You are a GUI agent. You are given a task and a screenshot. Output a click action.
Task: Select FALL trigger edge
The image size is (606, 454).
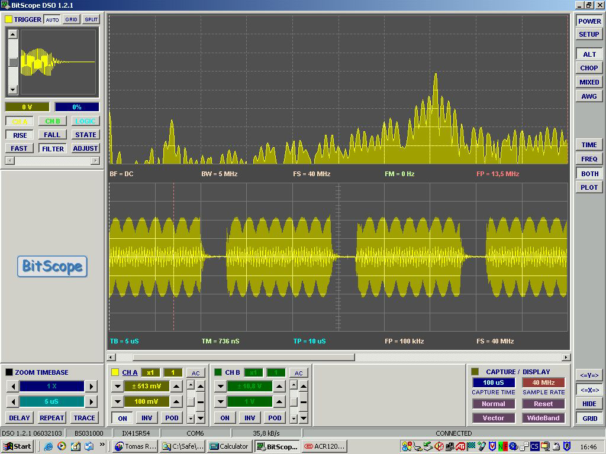pos(52,135)
